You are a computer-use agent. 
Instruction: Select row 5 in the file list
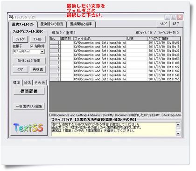pos(115,59)
